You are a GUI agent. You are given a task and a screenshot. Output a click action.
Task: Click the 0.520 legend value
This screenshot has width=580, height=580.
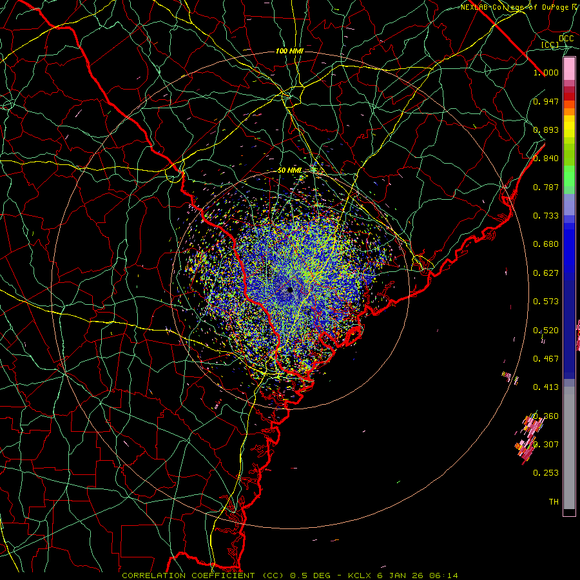(x=546, y=330)
